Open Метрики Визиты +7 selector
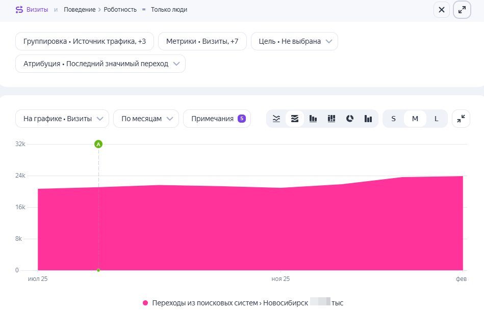Viewport: 484px width, 311px height. pyautogui.click(x=202, y=41)
